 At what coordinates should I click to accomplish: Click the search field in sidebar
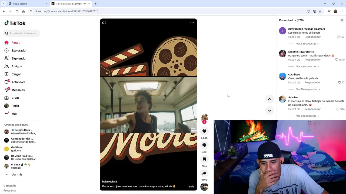point(22,33)
